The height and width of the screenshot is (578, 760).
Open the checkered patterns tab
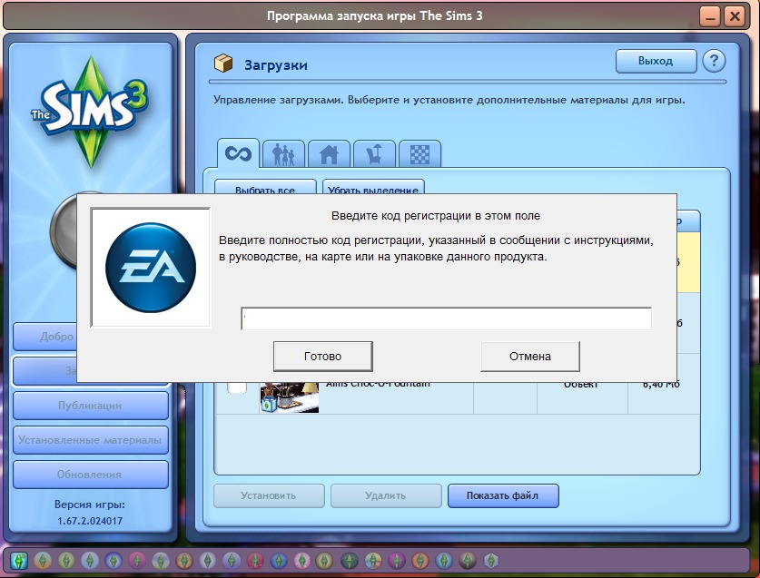point(419,154)
